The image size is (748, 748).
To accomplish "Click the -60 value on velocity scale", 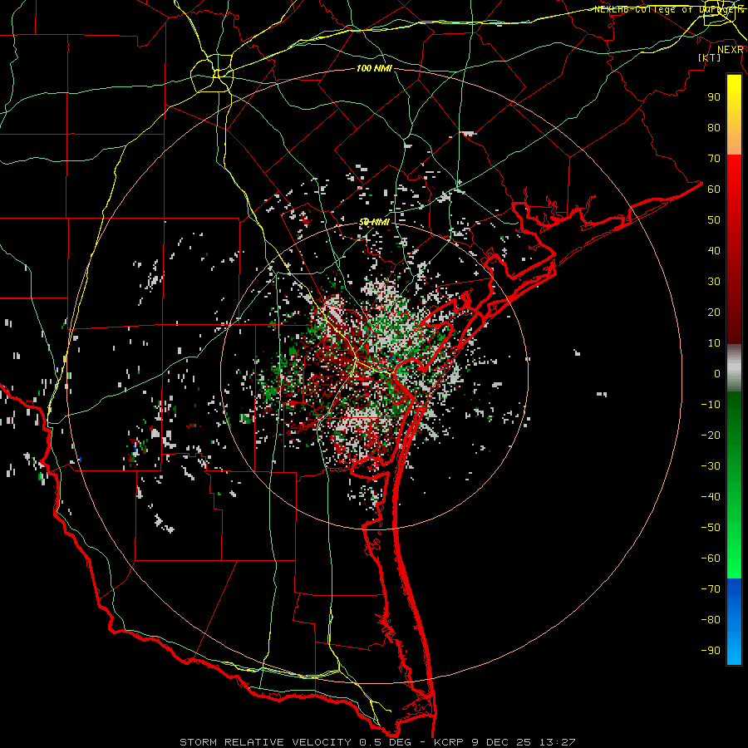I will tap(711, 559).
